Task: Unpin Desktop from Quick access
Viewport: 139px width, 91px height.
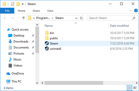Action: click(x=33, y=35)
